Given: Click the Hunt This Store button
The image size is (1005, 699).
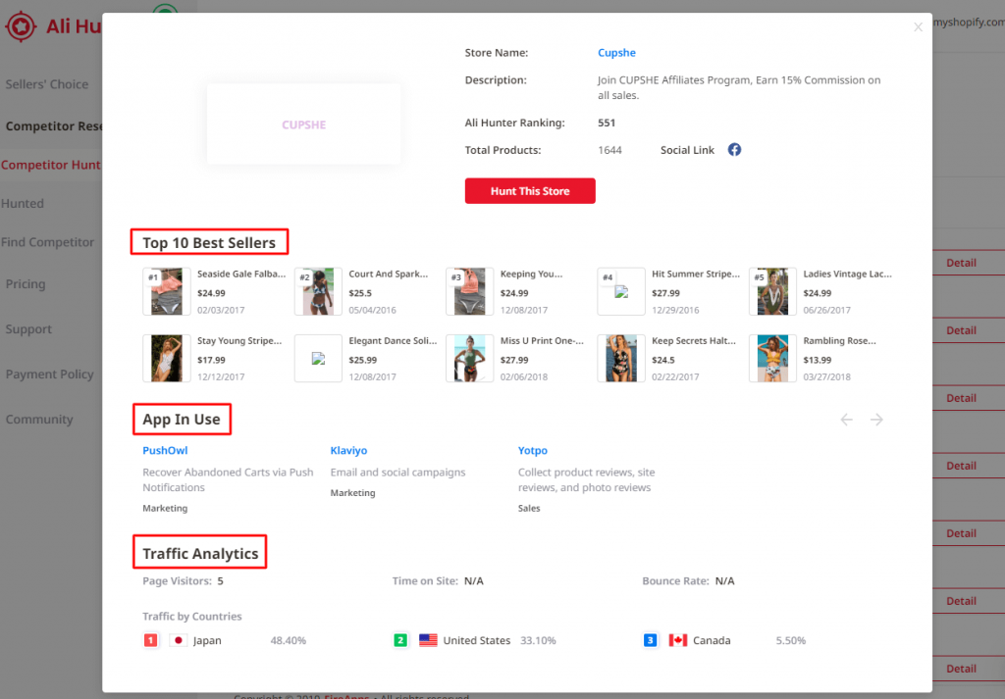Looking at the screenshot, I should click(530, 191).
